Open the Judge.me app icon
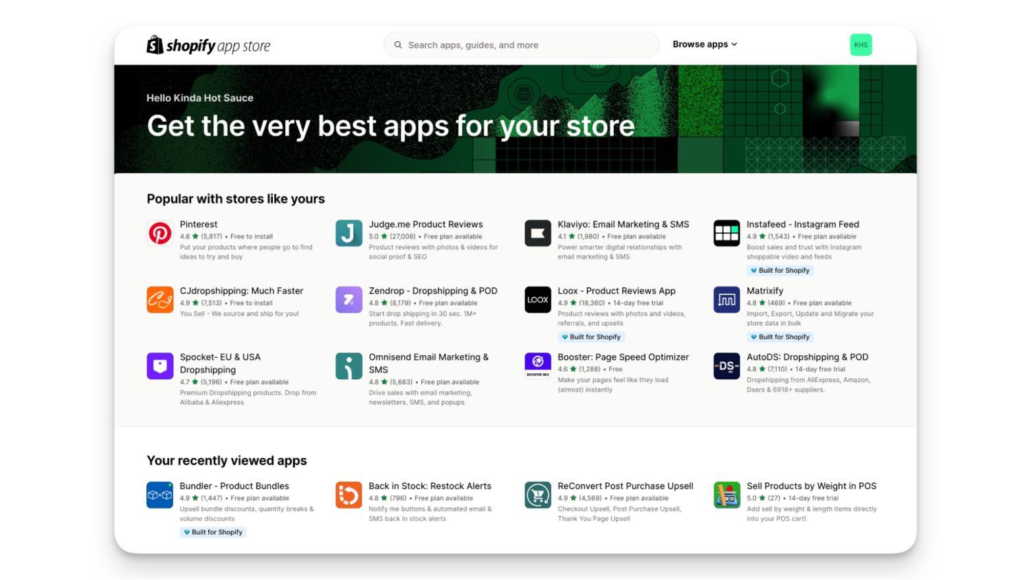The width and height of the screenshot is (1031, 580). (x=348, y=234)
